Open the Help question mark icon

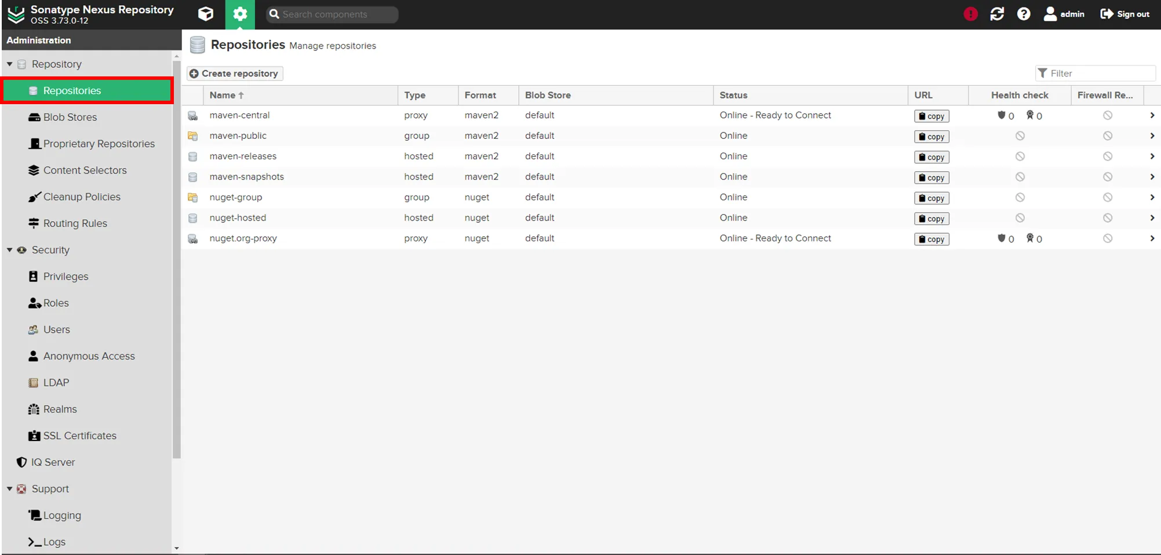(1024, 14)
